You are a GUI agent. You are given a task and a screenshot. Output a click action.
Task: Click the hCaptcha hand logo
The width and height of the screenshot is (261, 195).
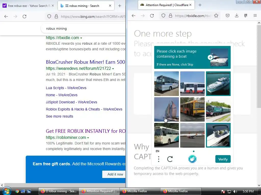(192, 159)
